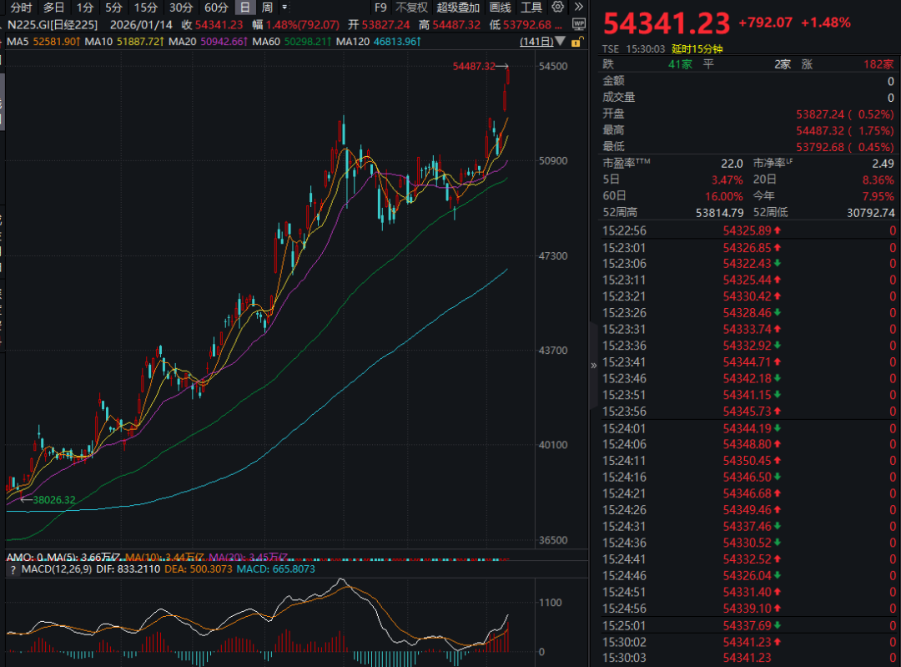Toggle the 60分 period view

[216, 8]
